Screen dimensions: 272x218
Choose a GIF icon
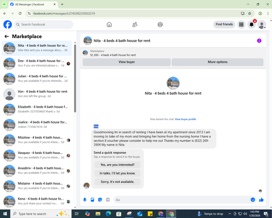pyautogui.click(x=108, y=200)
